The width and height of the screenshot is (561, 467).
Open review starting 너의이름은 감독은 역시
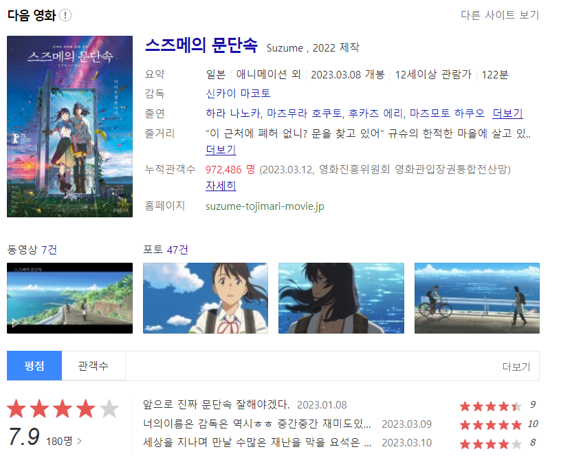257,424
